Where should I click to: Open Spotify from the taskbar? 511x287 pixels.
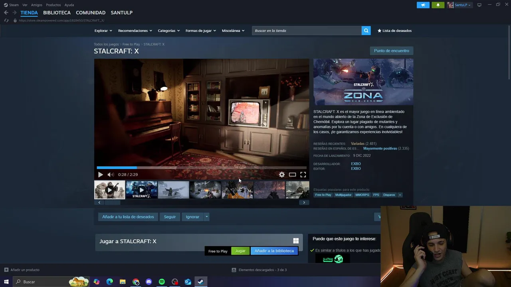pos(162,282)
